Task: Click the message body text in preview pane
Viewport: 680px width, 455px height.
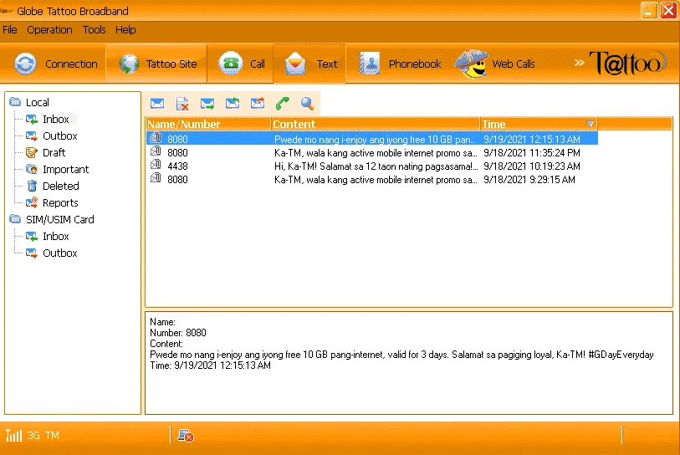Action: click(401, 355)
